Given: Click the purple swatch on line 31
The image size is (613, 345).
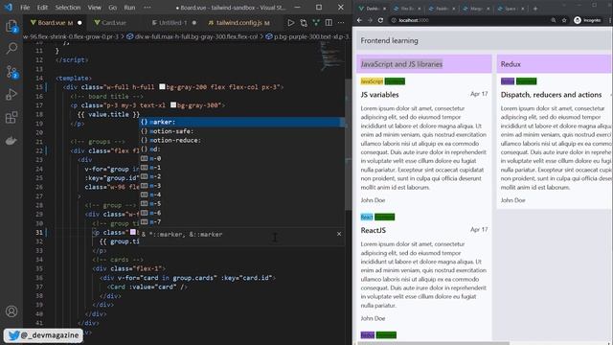Looking at the screenshot, I should [x=133, y=232].
